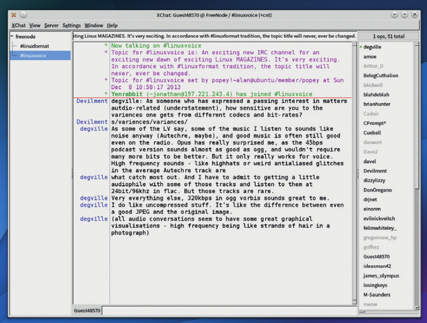
Task: Click the message input field
Action: point(229,311)
